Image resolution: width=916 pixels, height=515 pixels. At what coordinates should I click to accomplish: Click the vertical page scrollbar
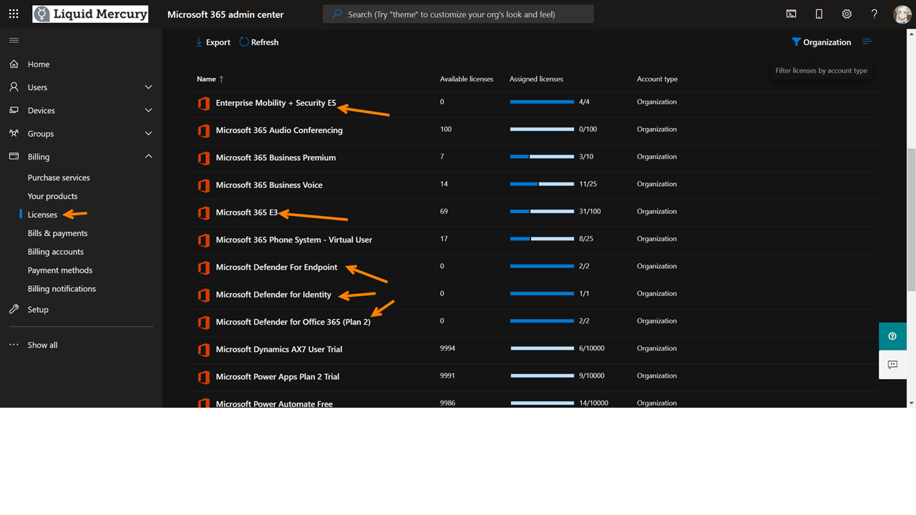[911, 219]
